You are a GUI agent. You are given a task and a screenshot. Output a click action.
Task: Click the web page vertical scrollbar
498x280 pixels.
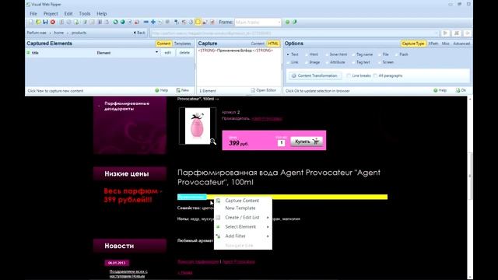coord(470,187)
